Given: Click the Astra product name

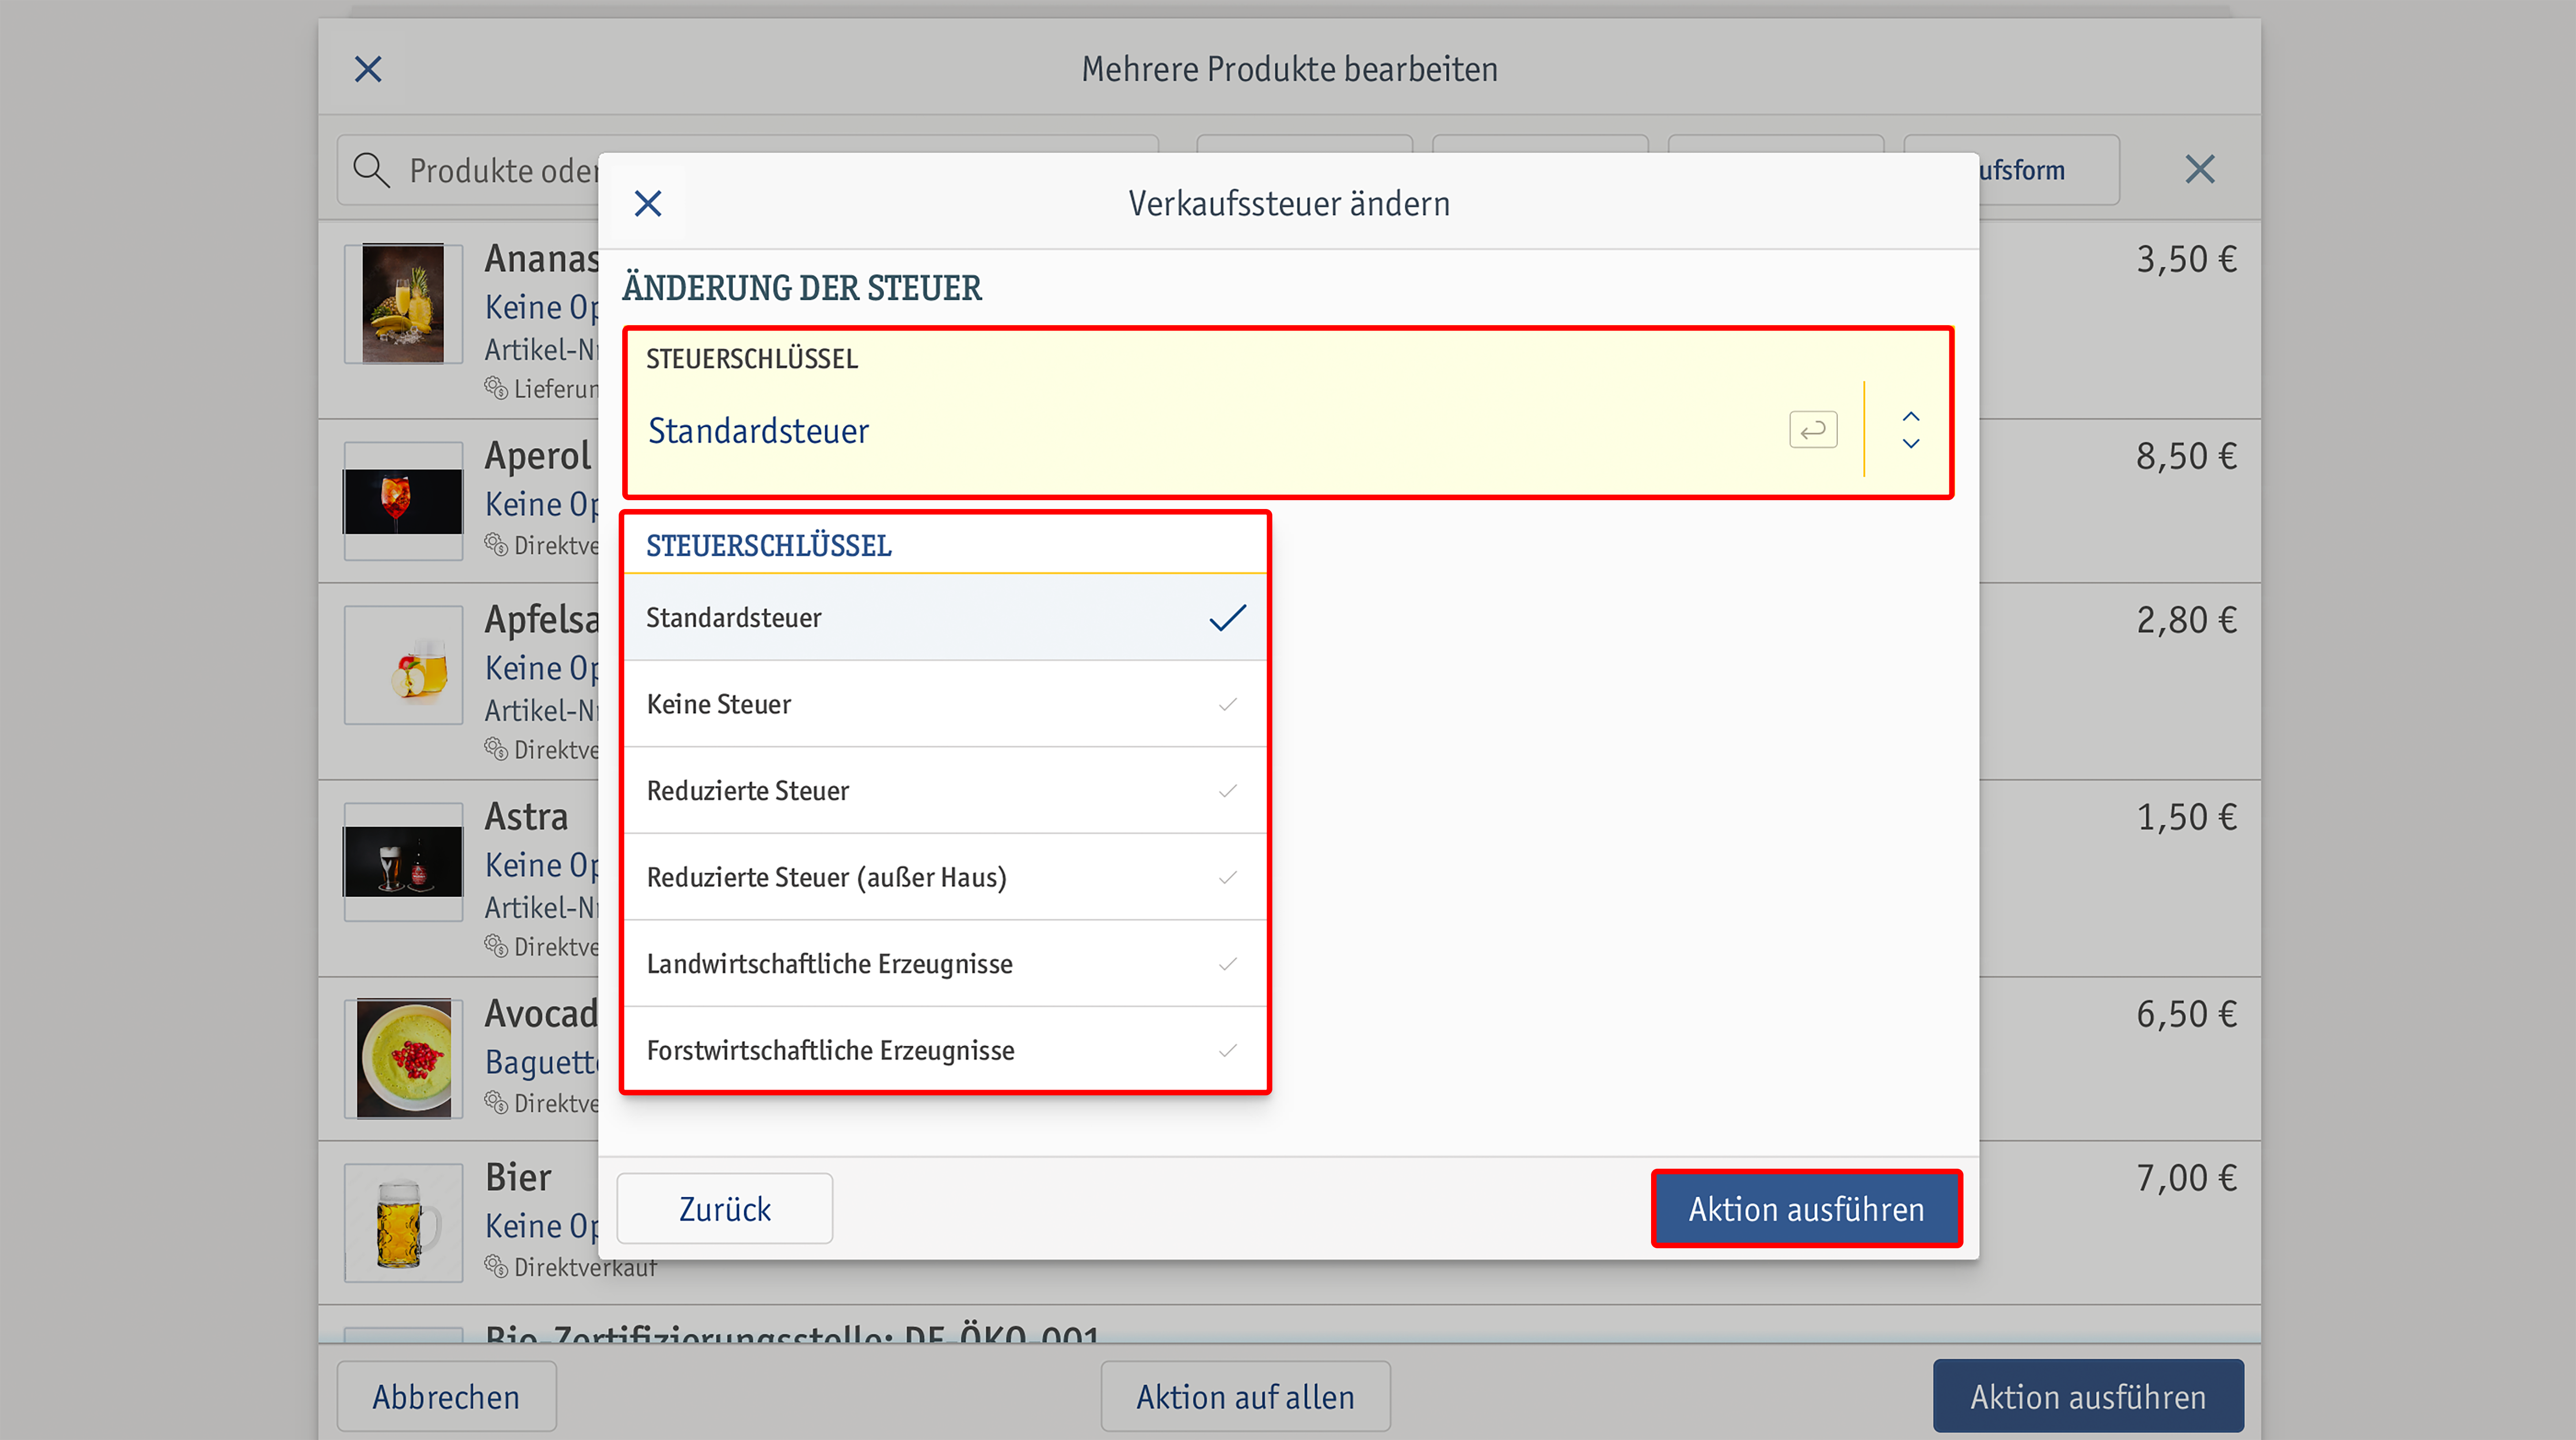Looking at the screenshot, I should (x=526, y=817).
